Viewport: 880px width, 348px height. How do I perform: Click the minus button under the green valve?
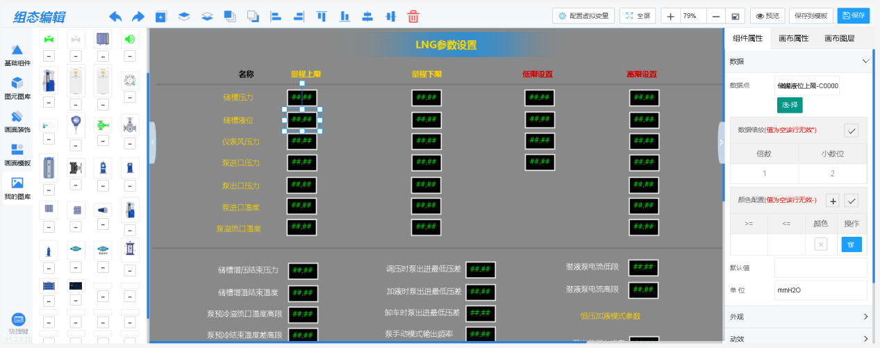click(x=49, y=56)
